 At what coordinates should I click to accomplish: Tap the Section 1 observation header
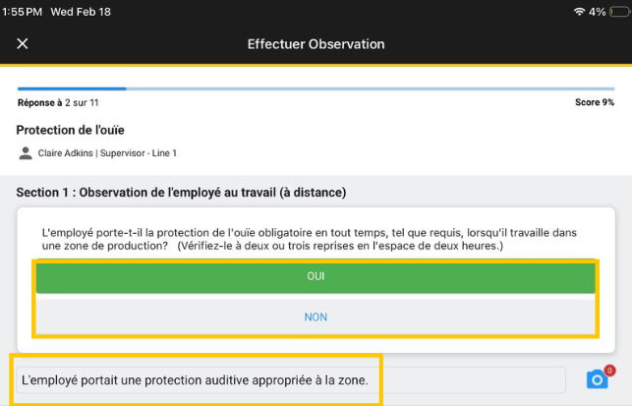click(181, 193)
